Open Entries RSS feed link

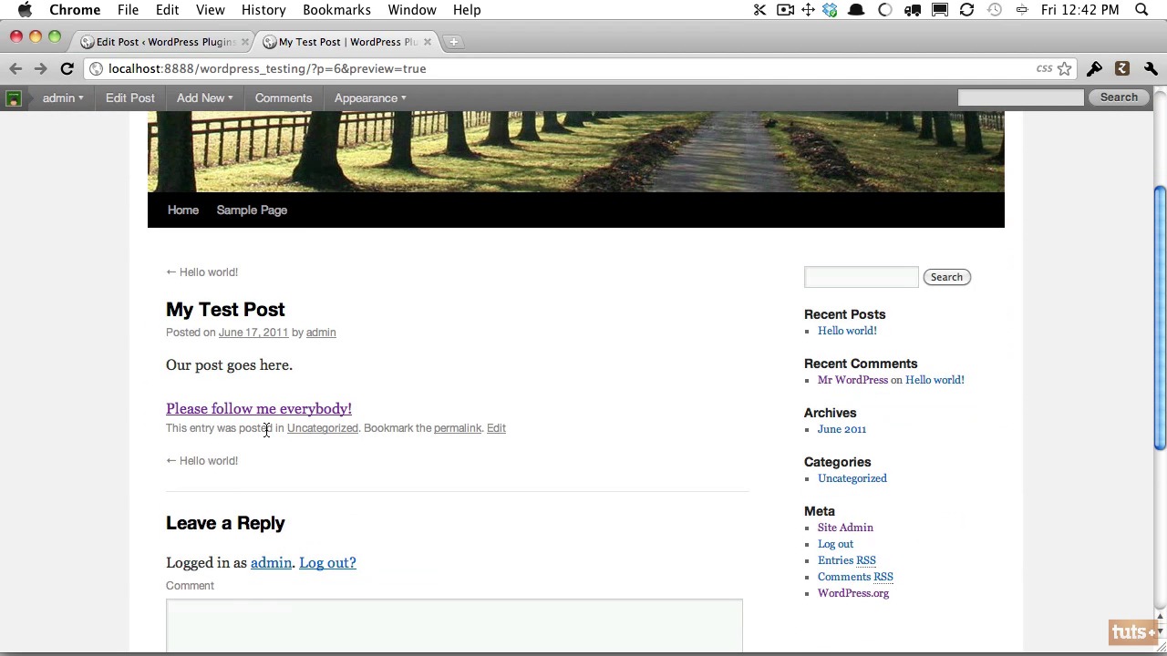(x=847, y=560)
